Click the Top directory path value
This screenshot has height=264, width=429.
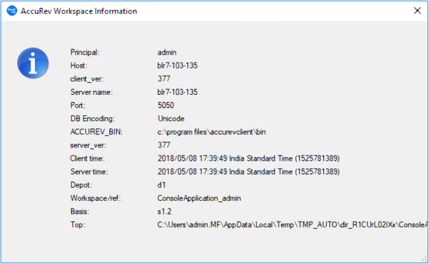[290, 225]
